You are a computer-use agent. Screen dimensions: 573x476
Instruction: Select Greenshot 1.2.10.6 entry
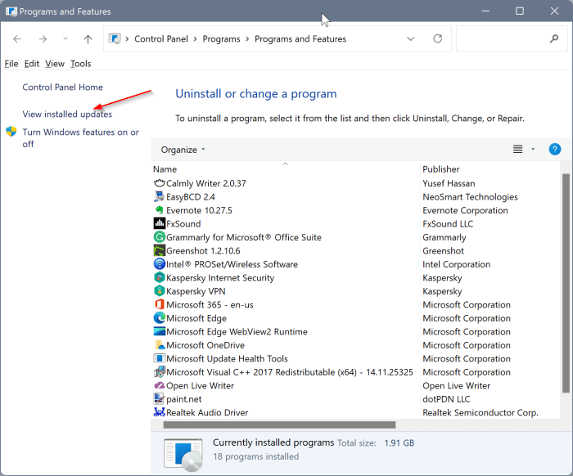(x=203, y=251)
